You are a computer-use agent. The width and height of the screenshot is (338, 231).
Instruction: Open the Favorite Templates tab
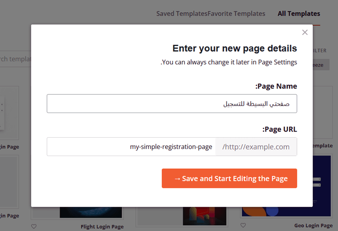click(237, 14)
